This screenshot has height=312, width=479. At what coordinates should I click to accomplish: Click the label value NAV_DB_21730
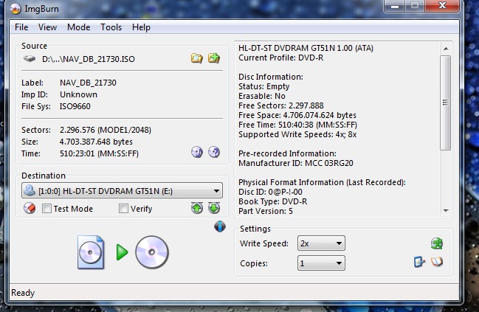click(x=88, y=83)
